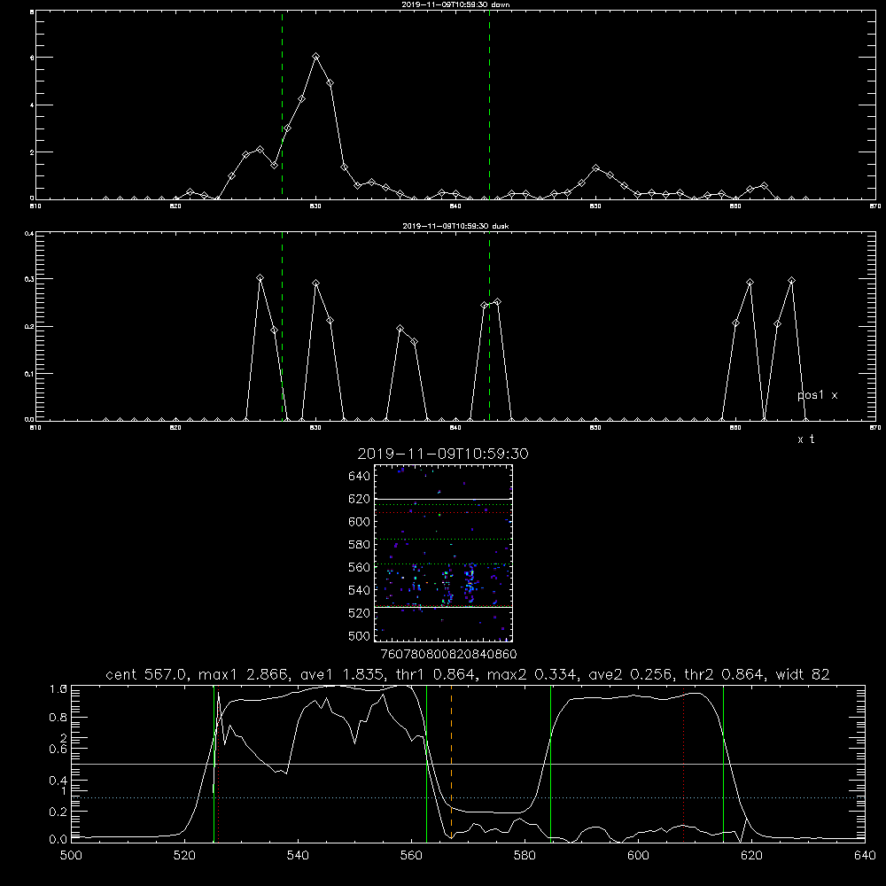The image size is (886, 886).
Task: Click the highest peak point in the dawn plot
Action: tap(316, 57)
